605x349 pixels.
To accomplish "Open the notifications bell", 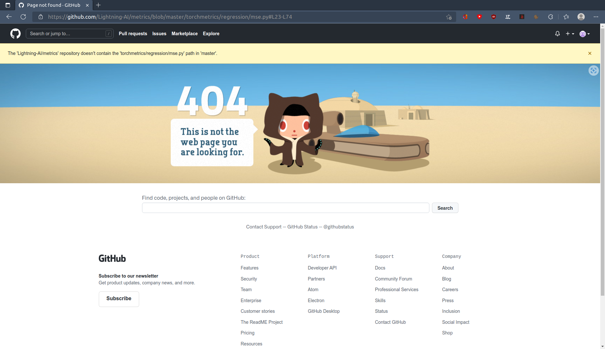I will point(558,34).
